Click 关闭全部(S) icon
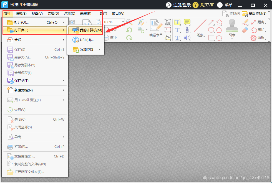 tap(10, 127)
